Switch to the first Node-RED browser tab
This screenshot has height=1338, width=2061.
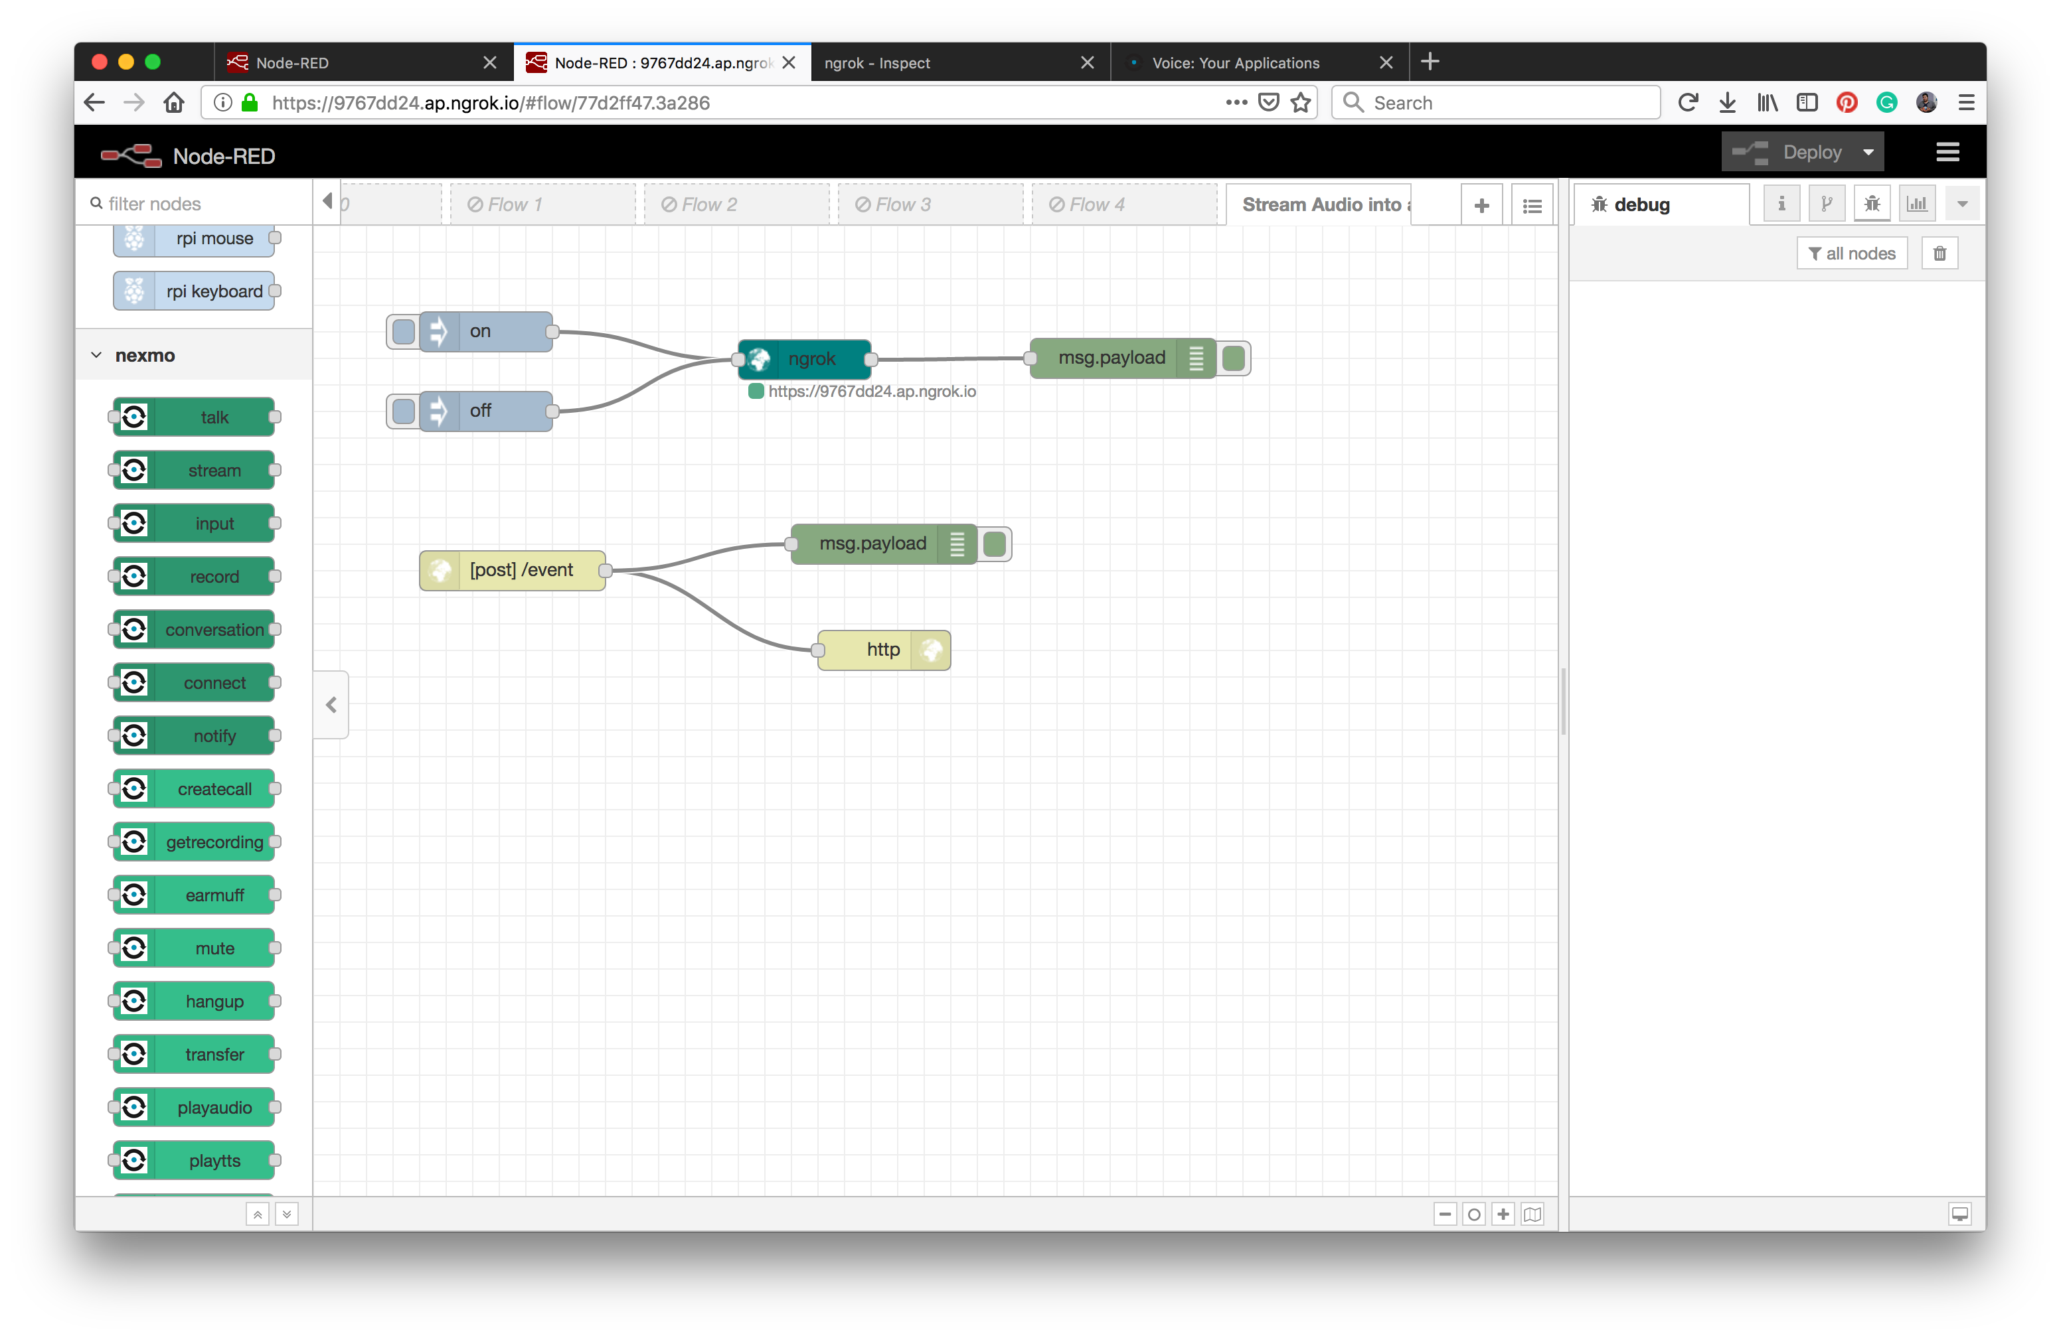[x=364, y=62]
